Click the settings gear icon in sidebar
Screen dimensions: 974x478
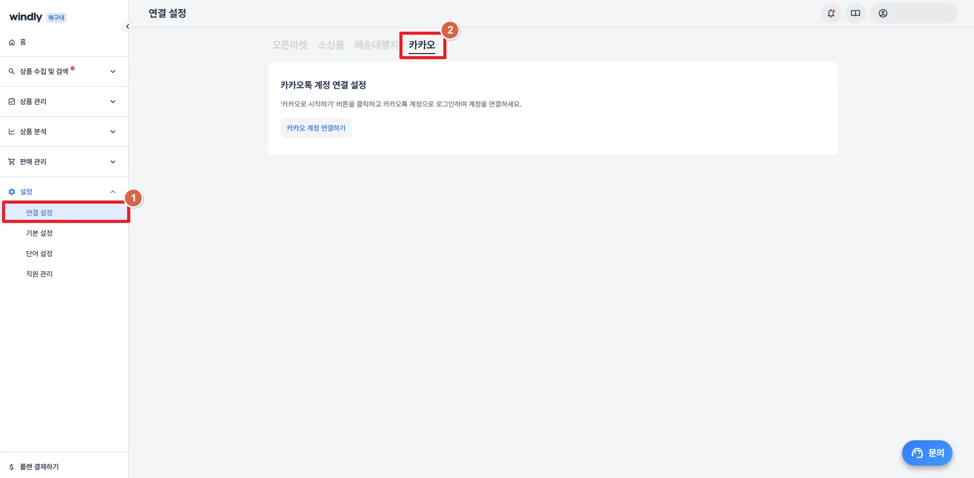(x=12, y=192)
